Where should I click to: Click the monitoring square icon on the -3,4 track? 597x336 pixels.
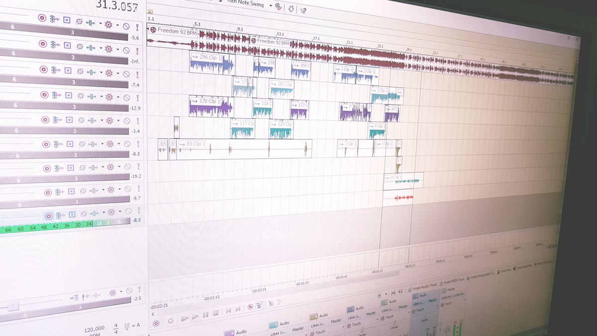pyautogui.click(x=69, y=120)
